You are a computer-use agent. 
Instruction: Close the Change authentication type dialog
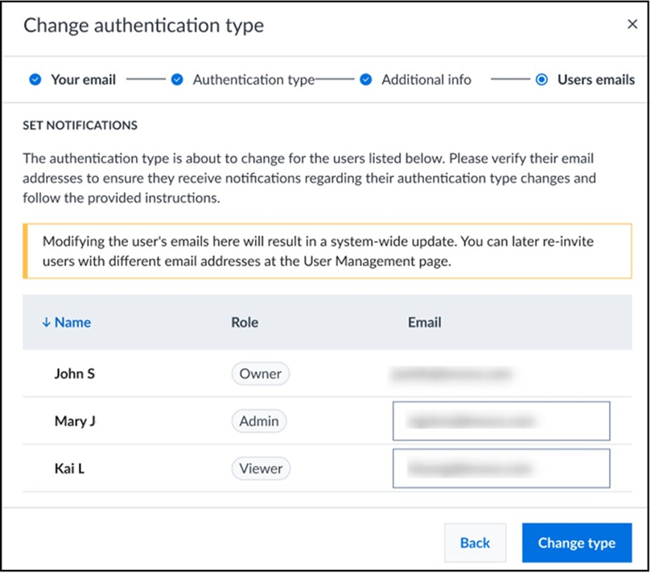(632, 24)
